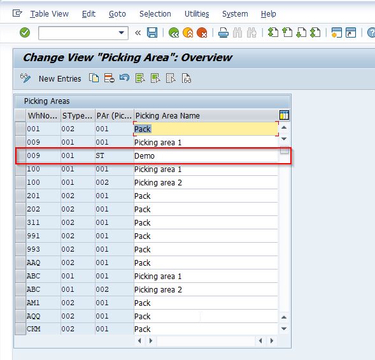Select row marker for 100 Picking area 2
The width and height of the screenshot is (375, 360).
click(x=20, y=182)
